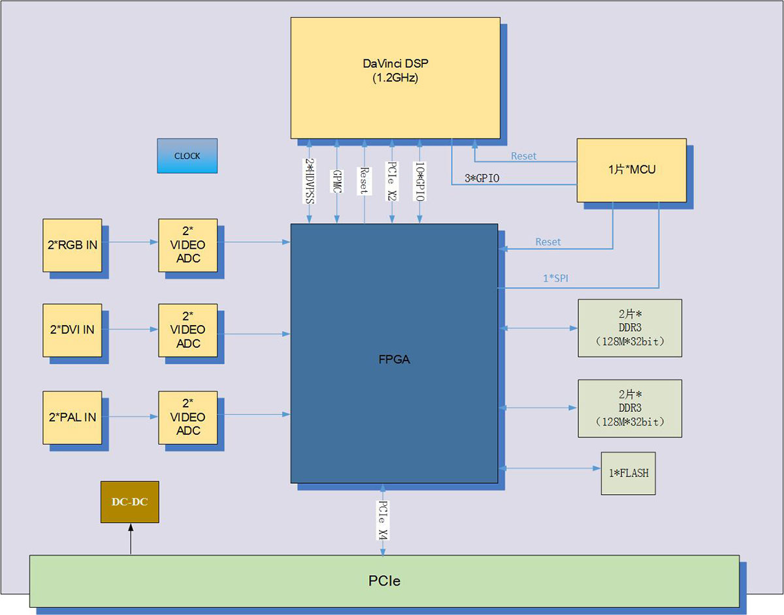
Task: Click the green PCIe bar at bottom
Action: coord(384,580)
